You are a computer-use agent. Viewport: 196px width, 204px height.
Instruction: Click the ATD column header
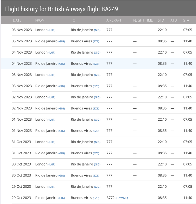click(174, 20)
